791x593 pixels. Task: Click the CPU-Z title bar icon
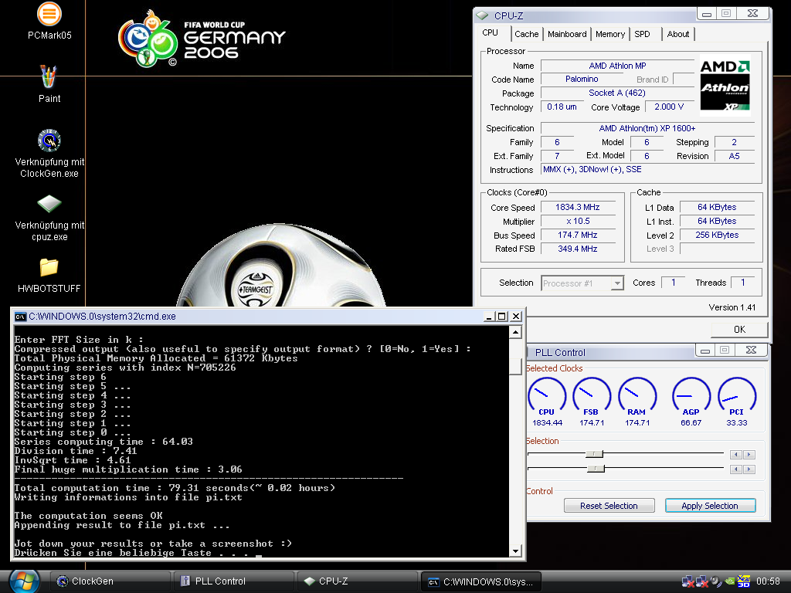(483, 15)
